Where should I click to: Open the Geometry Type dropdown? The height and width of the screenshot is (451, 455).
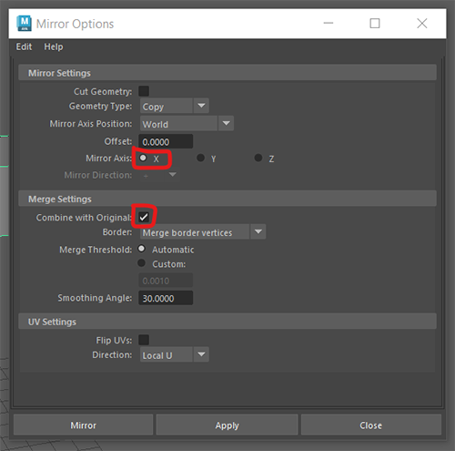175,106
